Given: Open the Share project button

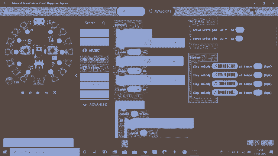Looking at the screenshot, I should [x=57, y=11].
